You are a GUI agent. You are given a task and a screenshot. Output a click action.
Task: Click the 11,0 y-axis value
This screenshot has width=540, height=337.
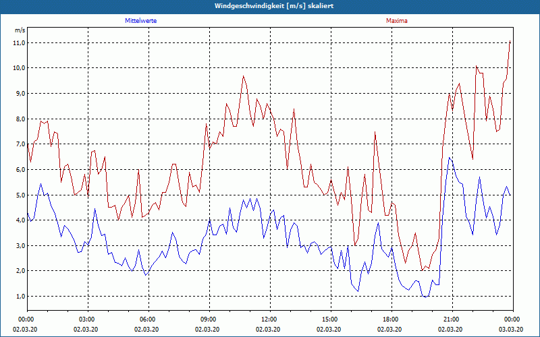pyautogui.click(x=19, y=43)
